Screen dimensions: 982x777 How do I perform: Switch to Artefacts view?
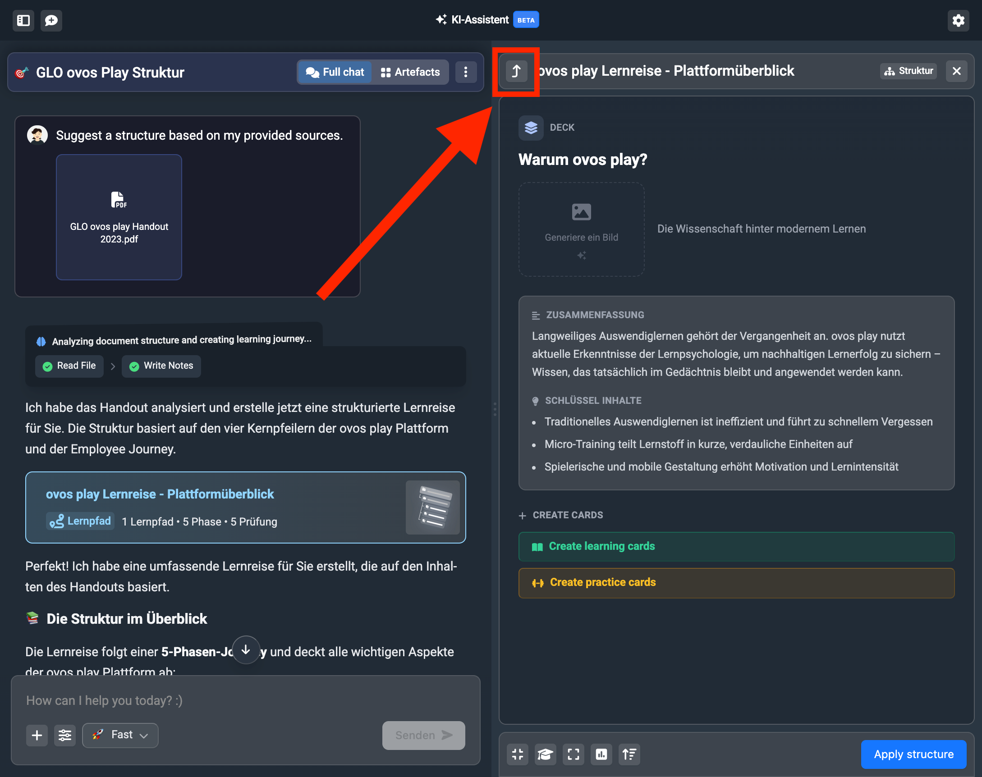click(410, 72)
